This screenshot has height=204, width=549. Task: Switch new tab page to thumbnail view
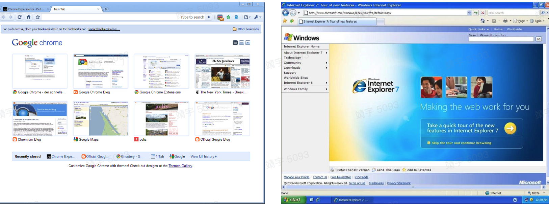tap(235, 43)
